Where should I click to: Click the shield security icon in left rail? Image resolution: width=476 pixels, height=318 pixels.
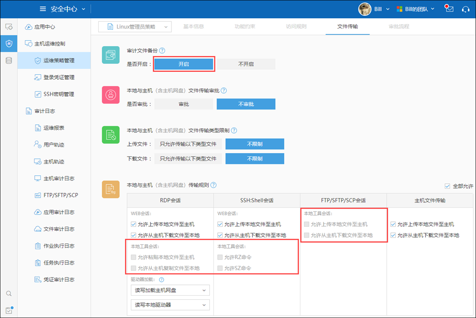tap(8, 44)
